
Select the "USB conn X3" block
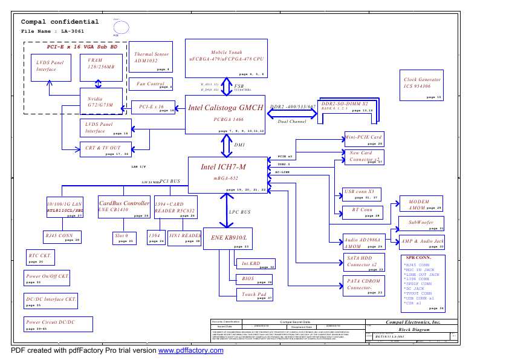361,194
